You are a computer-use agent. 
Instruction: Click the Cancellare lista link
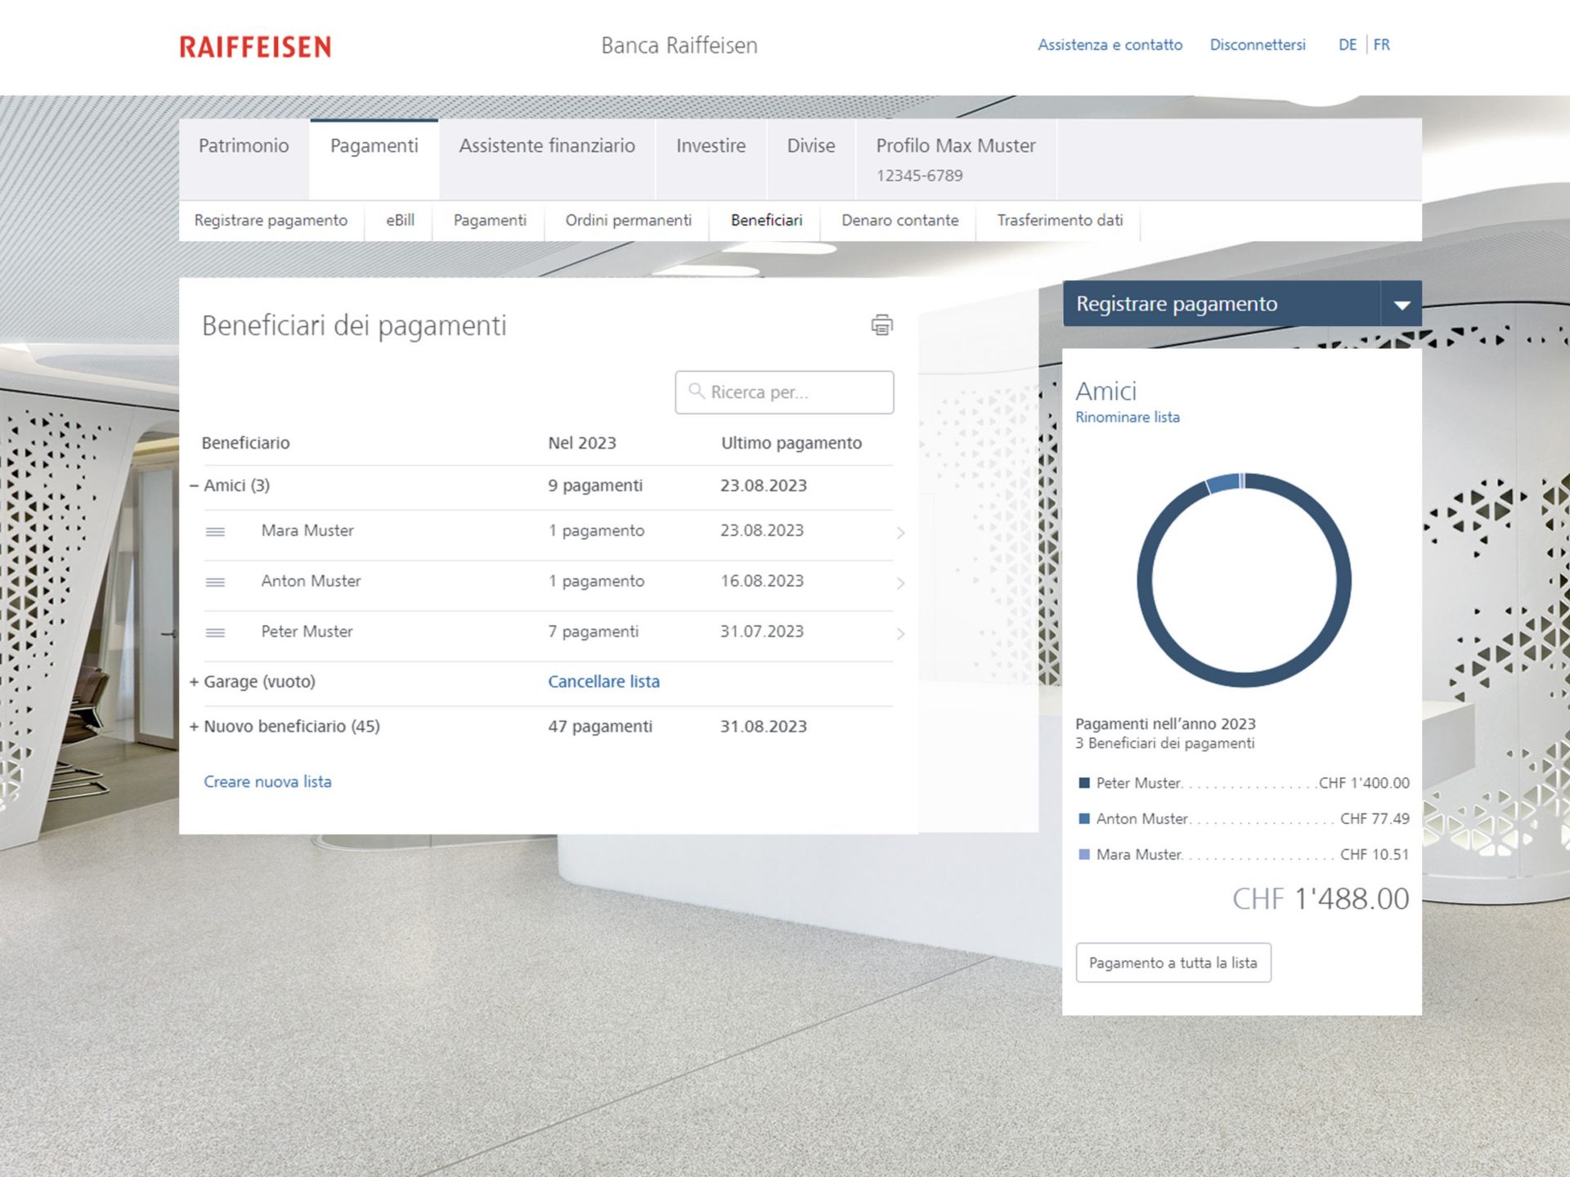pos(603,682)
